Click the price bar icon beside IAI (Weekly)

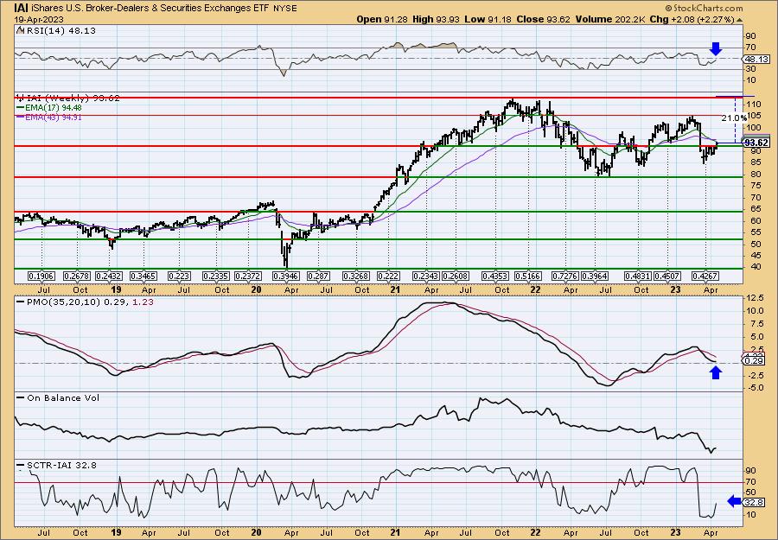19,98
